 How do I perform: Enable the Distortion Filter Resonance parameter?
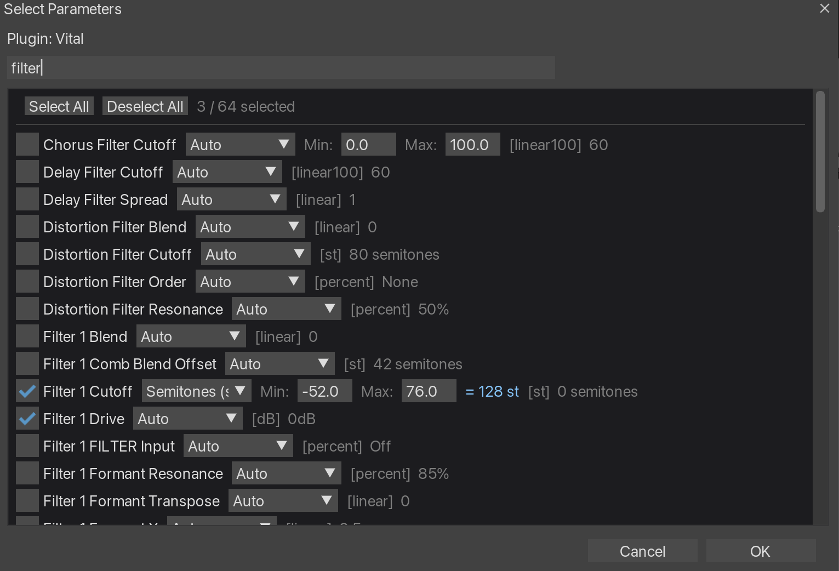[27, 309]
